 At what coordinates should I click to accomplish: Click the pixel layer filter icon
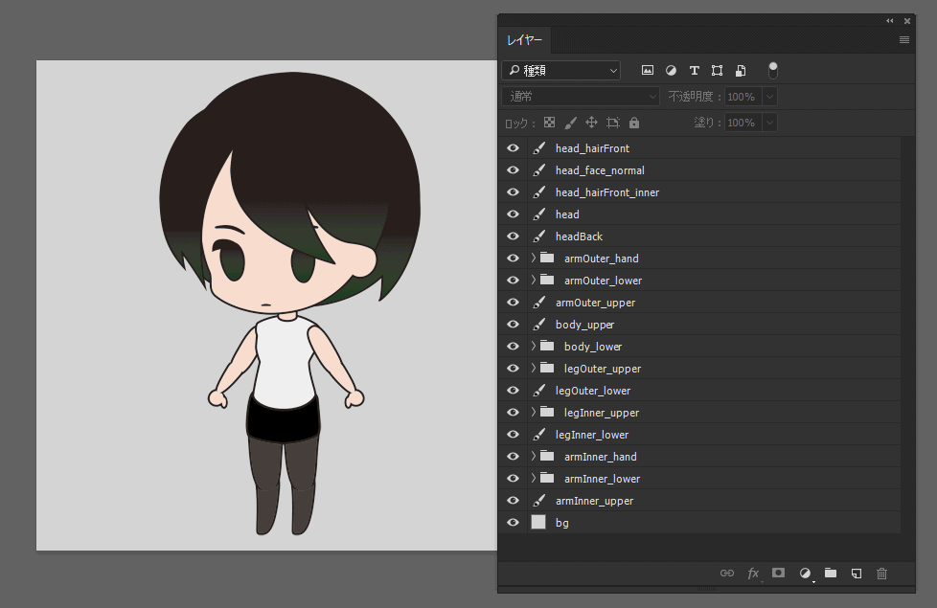pyautogui.click(x=648, y=71)
